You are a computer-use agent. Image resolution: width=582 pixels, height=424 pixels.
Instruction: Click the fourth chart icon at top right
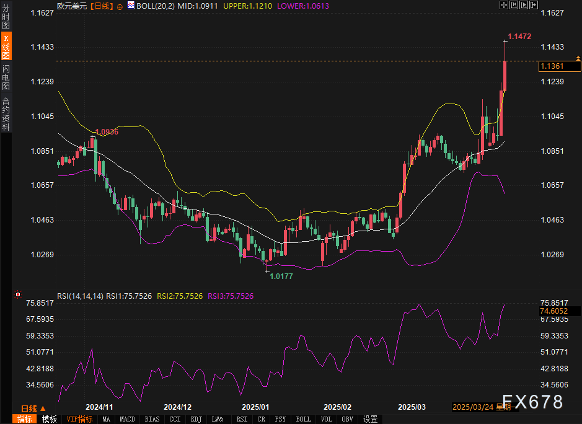point(532,5)
